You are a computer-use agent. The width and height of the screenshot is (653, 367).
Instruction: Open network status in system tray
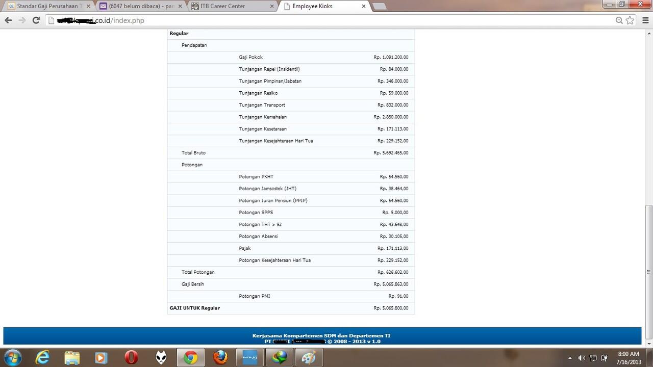point(593,358)
